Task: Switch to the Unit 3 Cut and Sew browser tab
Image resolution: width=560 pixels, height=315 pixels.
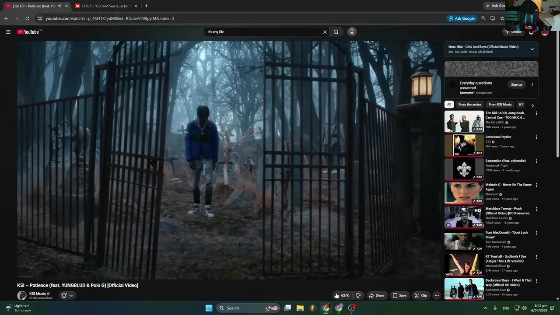Action: point(106,6)
